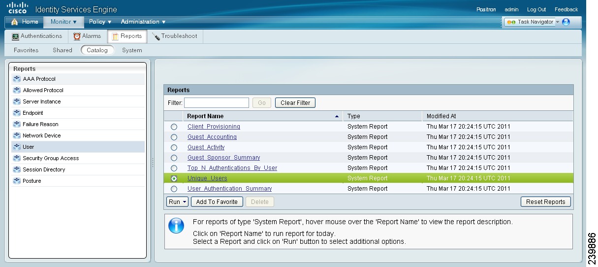The image size is (598, 267).
Task: Click the Endpoint category icon
Action: (17, 113)
